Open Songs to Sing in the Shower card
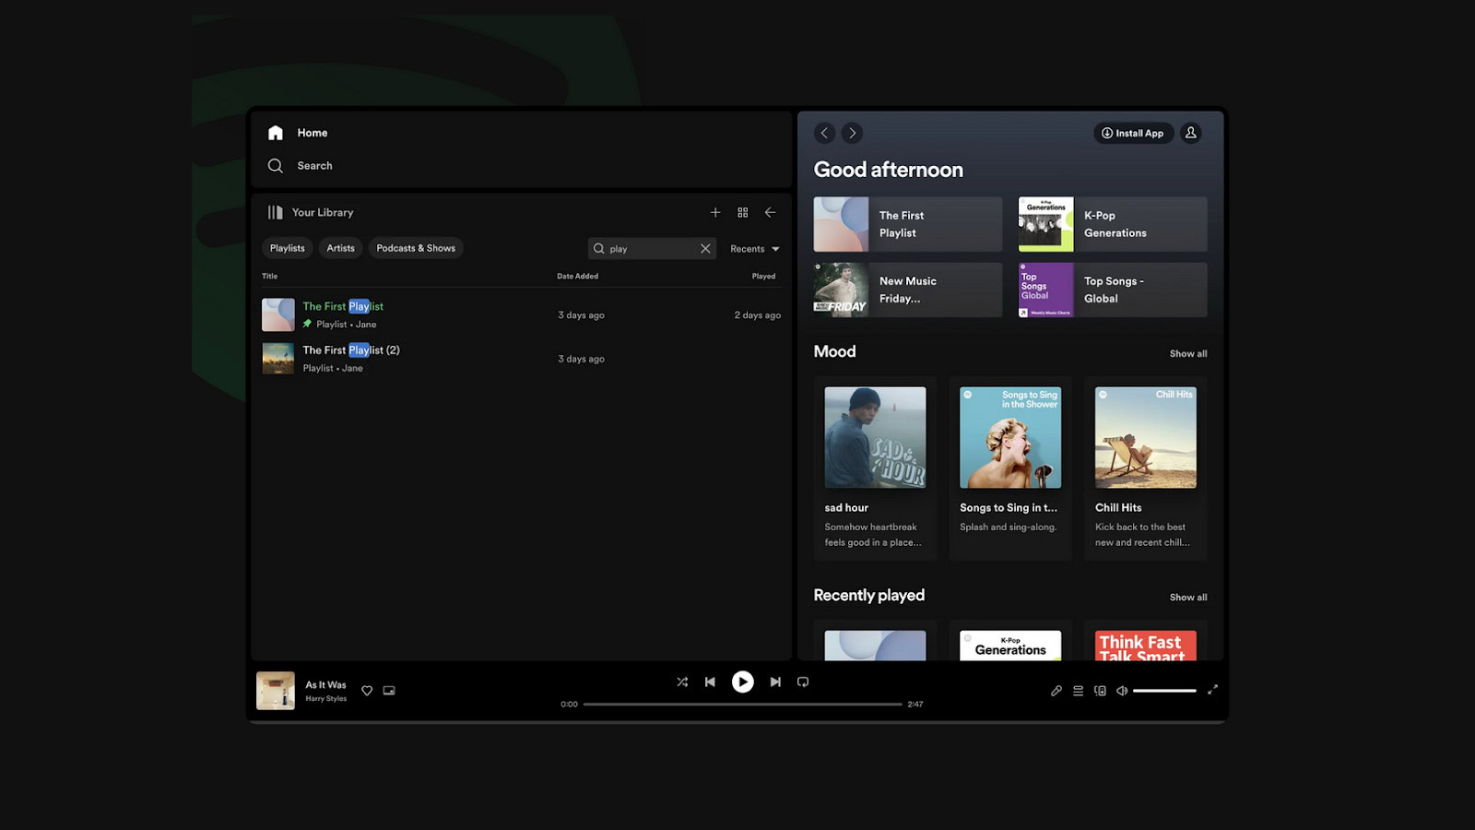 (1010, 468)
